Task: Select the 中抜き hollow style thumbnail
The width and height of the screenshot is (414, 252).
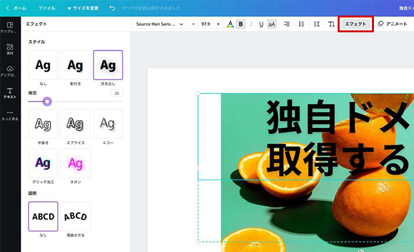Action: 43,124
